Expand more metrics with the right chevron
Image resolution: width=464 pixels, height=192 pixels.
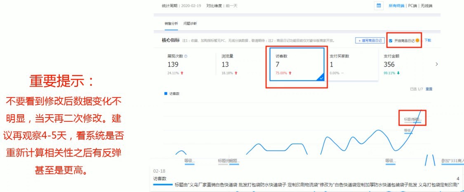(437, 65)
